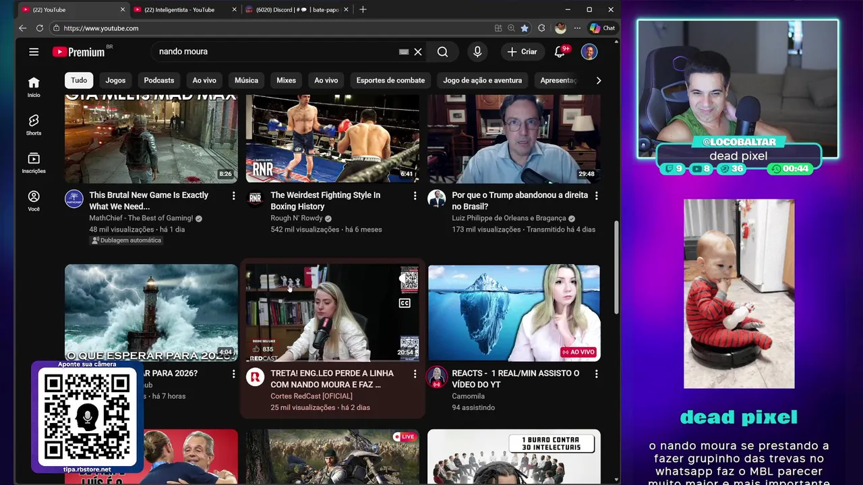This screenshot has height=485, width=863.
Task: Open options for This Brutal New Game video
Action: coord(234,195)
